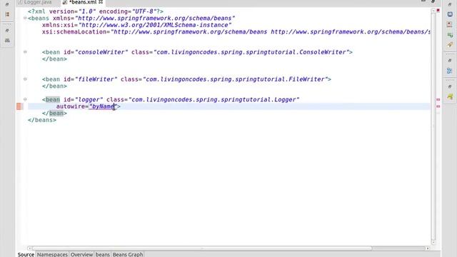Click the xml version "1.0" value
457x257 pixels.
coord(87,11)
